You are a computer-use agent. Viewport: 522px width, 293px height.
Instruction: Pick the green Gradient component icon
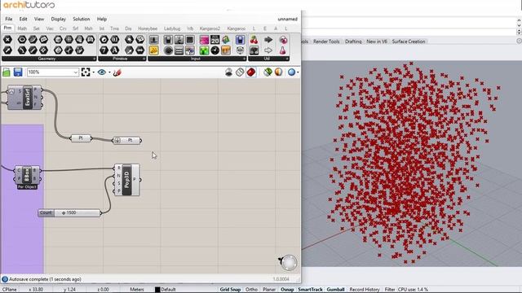[x=204, y=50]
